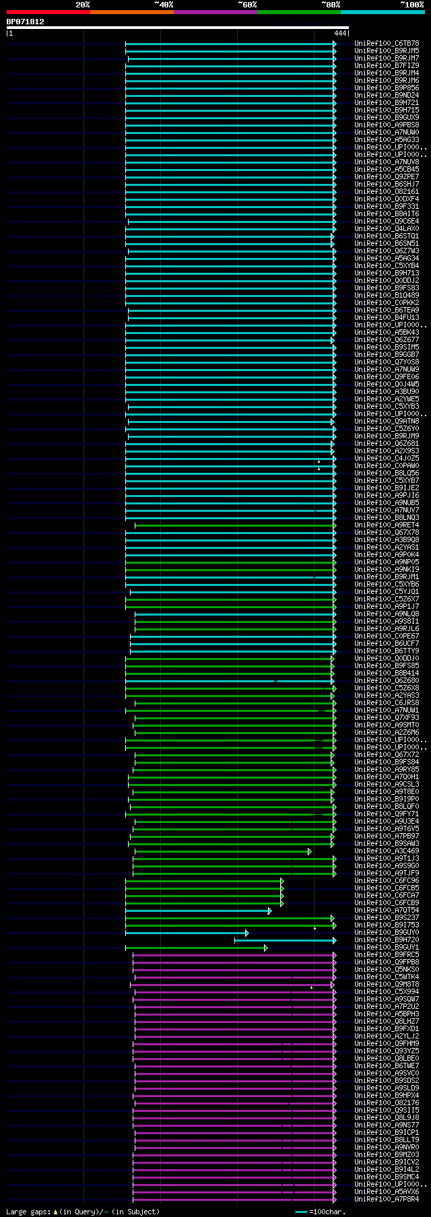The width and height of the screenshot is (431, 1217).
Task: Select hit UniRef100_B9H721
Action: (x=387, y=103)
